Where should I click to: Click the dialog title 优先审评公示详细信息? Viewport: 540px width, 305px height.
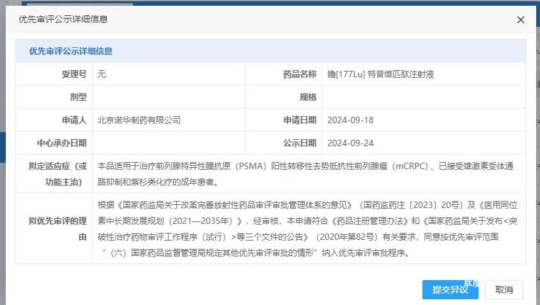(x=63, y=19)
